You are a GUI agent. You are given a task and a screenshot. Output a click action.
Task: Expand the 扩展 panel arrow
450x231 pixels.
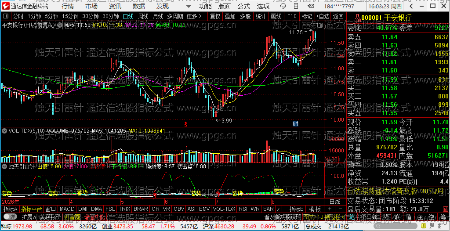(29, 217)
